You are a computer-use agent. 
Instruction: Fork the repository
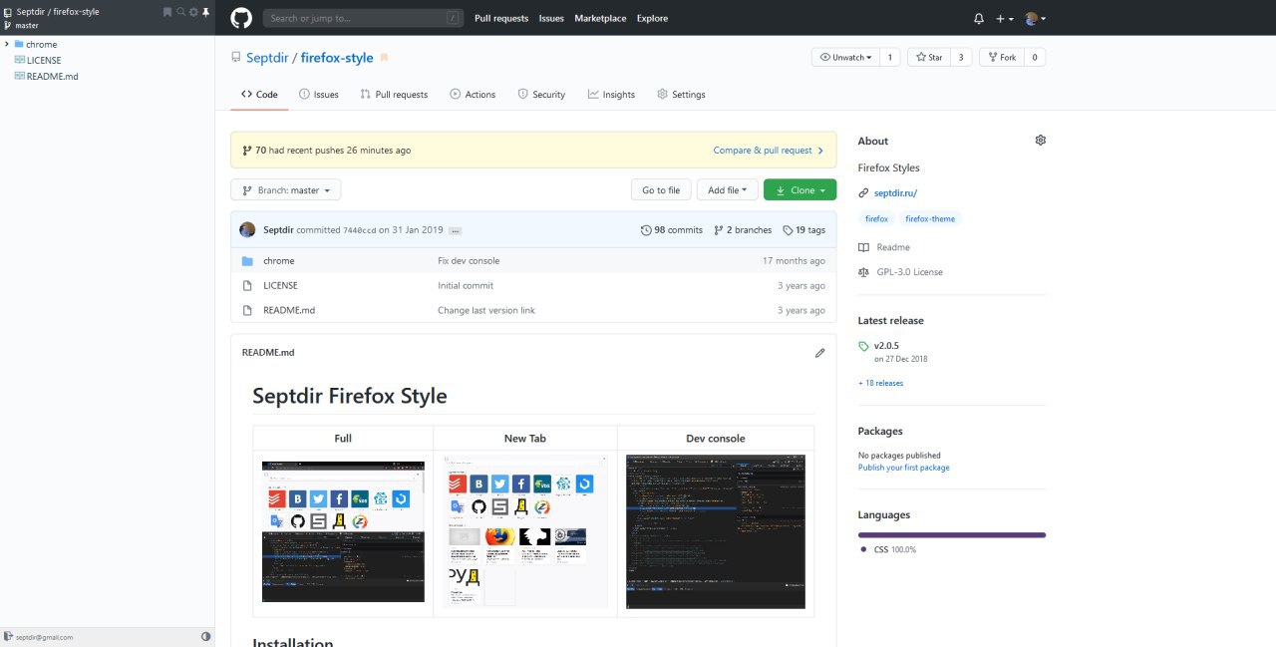click(x=1001, y=57)
